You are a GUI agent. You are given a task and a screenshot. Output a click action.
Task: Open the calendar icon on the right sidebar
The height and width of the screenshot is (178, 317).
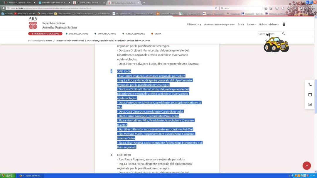pos(310,94)
